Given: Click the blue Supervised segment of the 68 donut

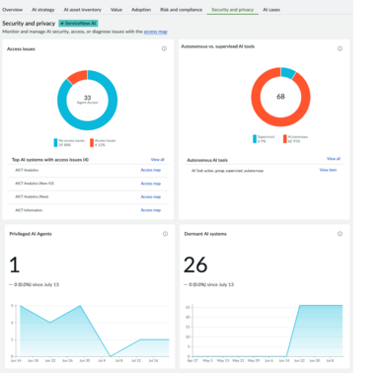Looking at the screenshot, I should [x=287, y=73].
